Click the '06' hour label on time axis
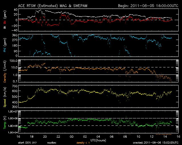182x145 pixels. tap(112, 137)
